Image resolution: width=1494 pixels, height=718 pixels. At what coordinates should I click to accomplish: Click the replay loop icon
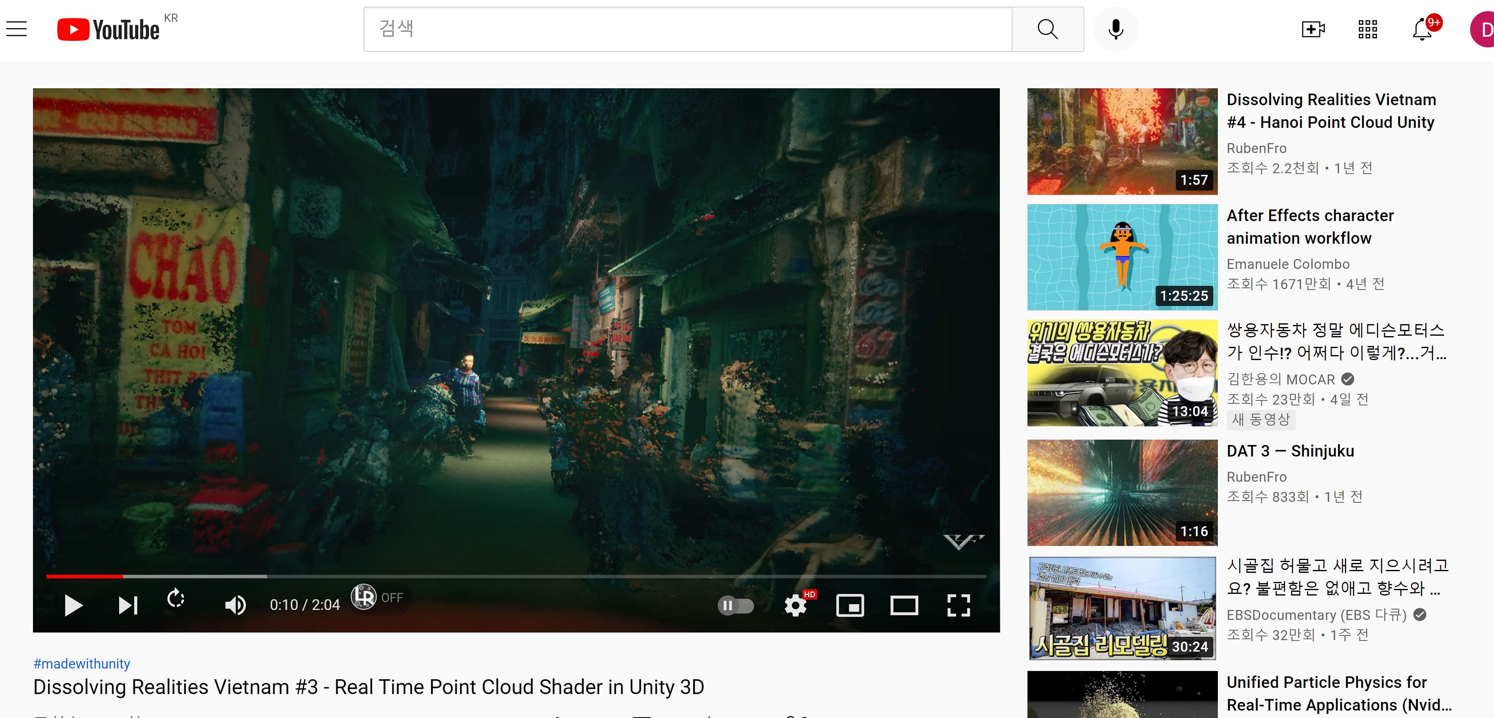pos(176,598)
